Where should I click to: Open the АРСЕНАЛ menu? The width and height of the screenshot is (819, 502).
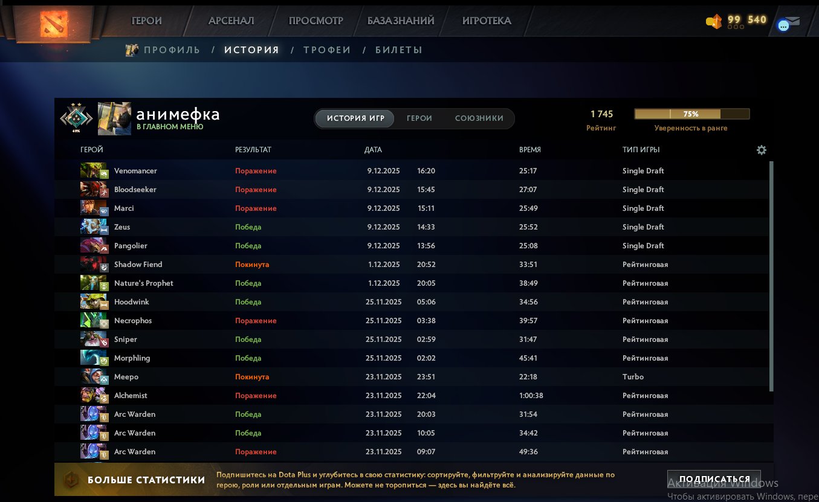230,20
